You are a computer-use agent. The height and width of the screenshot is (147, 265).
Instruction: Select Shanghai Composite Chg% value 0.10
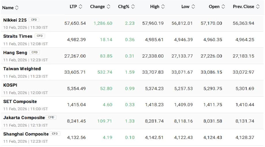pos(130,138)
